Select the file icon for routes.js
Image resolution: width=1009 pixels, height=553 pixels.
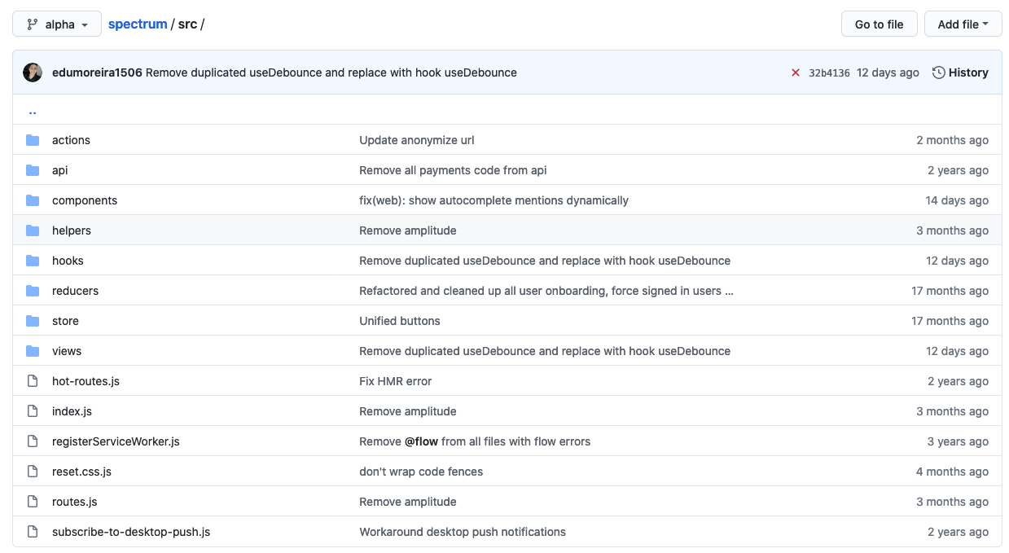coord(32,501)
